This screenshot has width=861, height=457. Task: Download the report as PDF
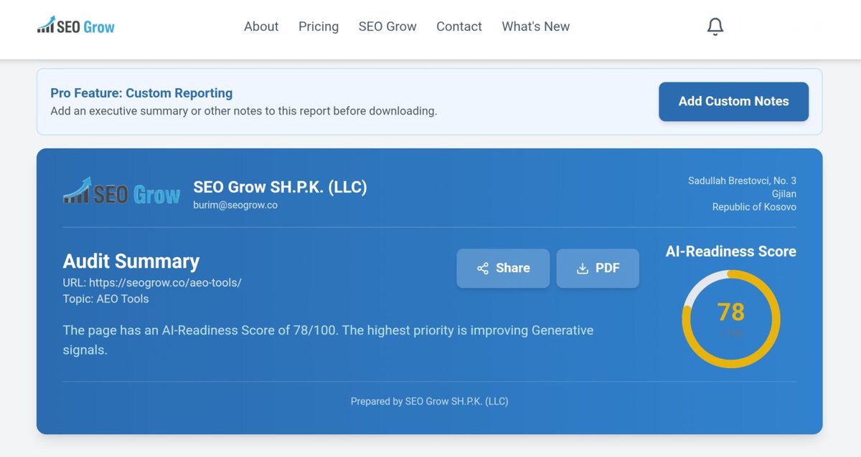pos(598,269)
